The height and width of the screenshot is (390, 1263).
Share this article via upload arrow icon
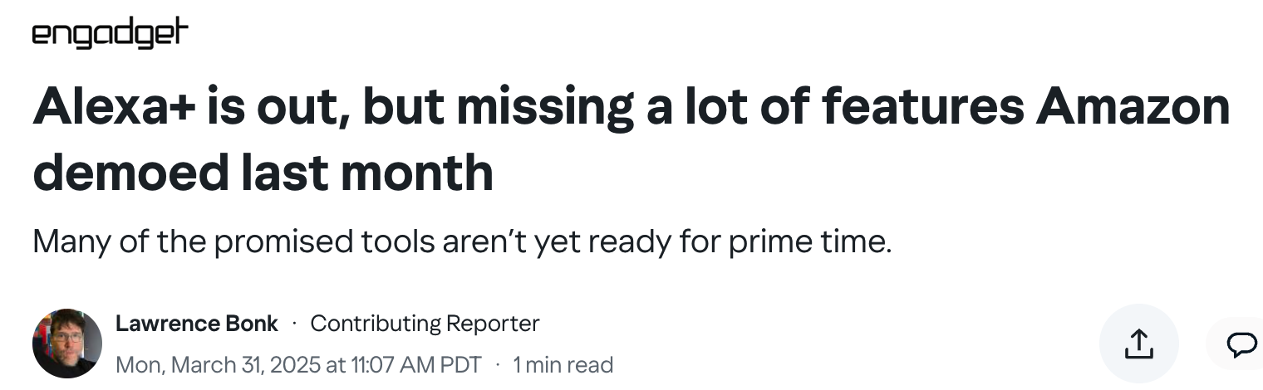(x=1138, y=344)
